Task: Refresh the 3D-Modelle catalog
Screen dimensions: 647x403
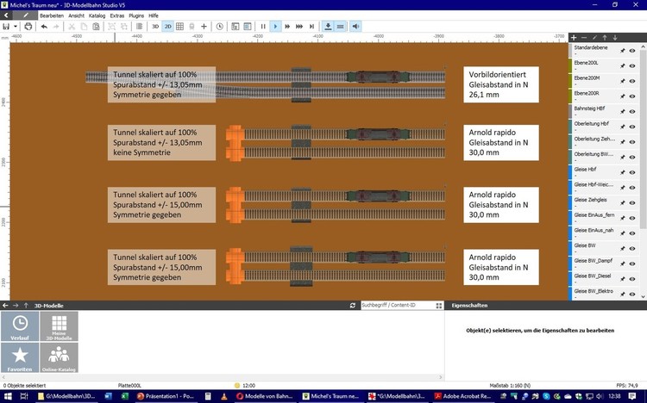Action: (x=352, y=306)
